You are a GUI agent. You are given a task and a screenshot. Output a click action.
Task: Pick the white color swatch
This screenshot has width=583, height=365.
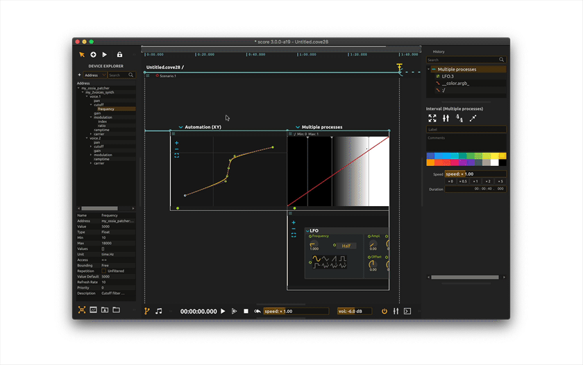494,162
